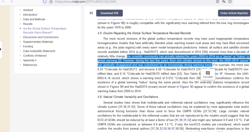Click heading '4.5. Doubts Regarding the Global Surface'
Viewport: 251px width, 132px height.
[144, 33]
